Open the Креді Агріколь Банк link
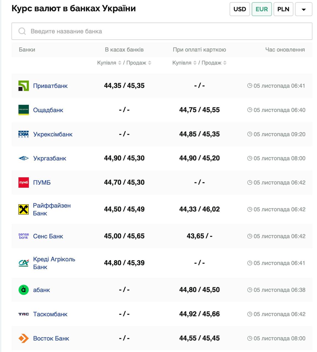 (54, 263)
